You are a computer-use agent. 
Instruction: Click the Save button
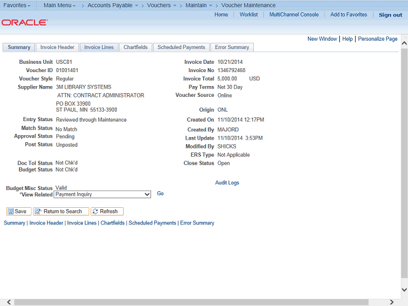[x=18, y=211]
